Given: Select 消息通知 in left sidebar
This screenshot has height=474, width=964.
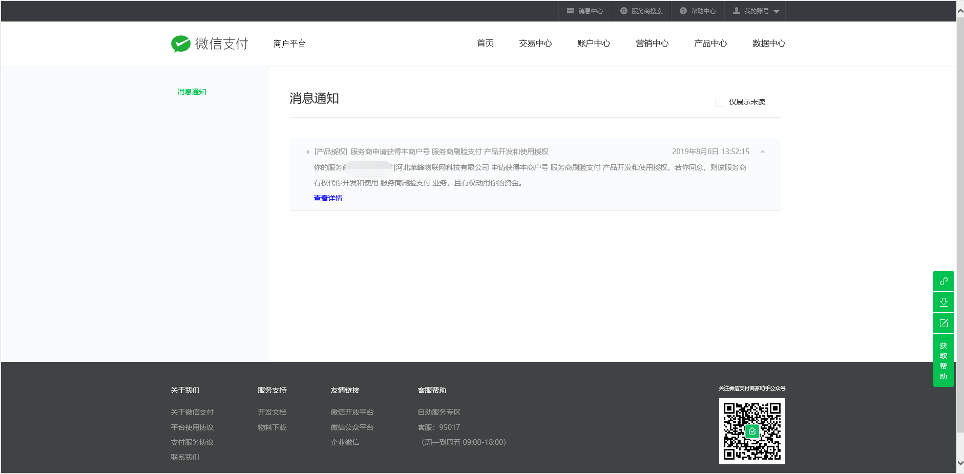Looking at the screenshot, I should pyautogui.click(x=192, y=92).
